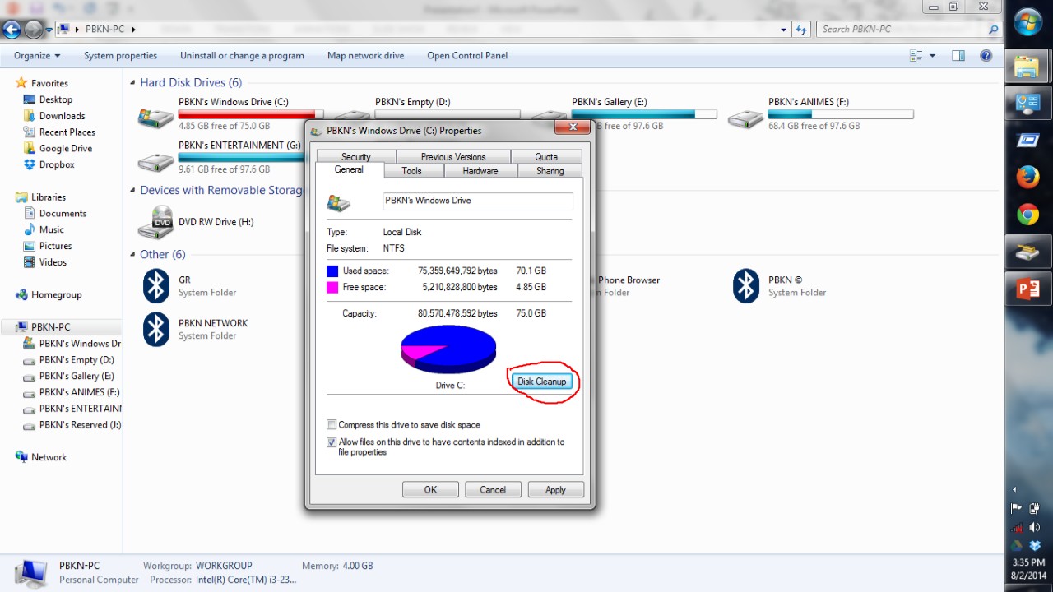Enable Compress this drive checkbox
This screenshot has width=1053, height=592.
pos(332,425)
